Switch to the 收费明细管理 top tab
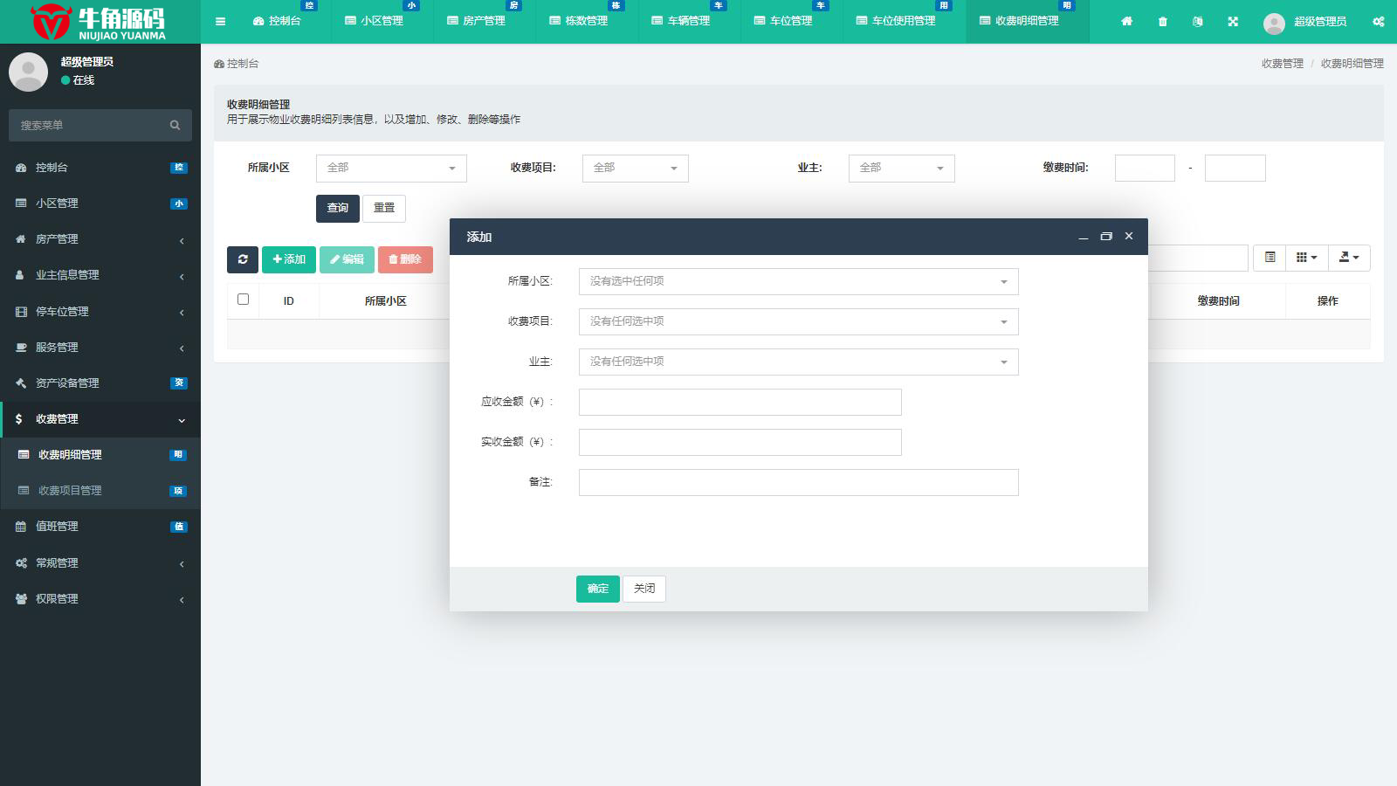This screenshot has height=786, width=1397. (1027, 22)
